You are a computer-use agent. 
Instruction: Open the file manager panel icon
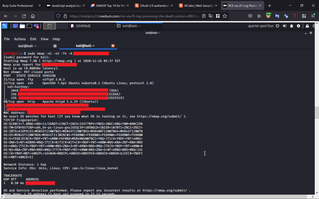point(22,26)
